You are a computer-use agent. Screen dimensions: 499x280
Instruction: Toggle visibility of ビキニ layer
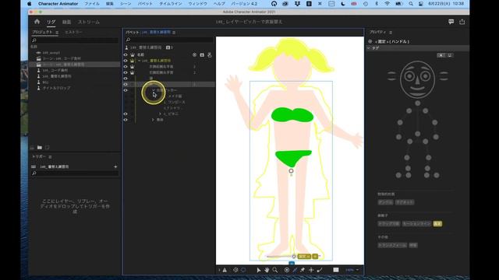[126, 114]
